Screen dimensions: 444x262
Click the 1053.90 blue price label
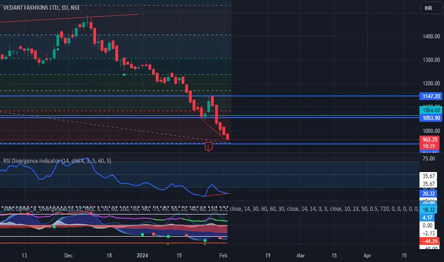[431, 118]
